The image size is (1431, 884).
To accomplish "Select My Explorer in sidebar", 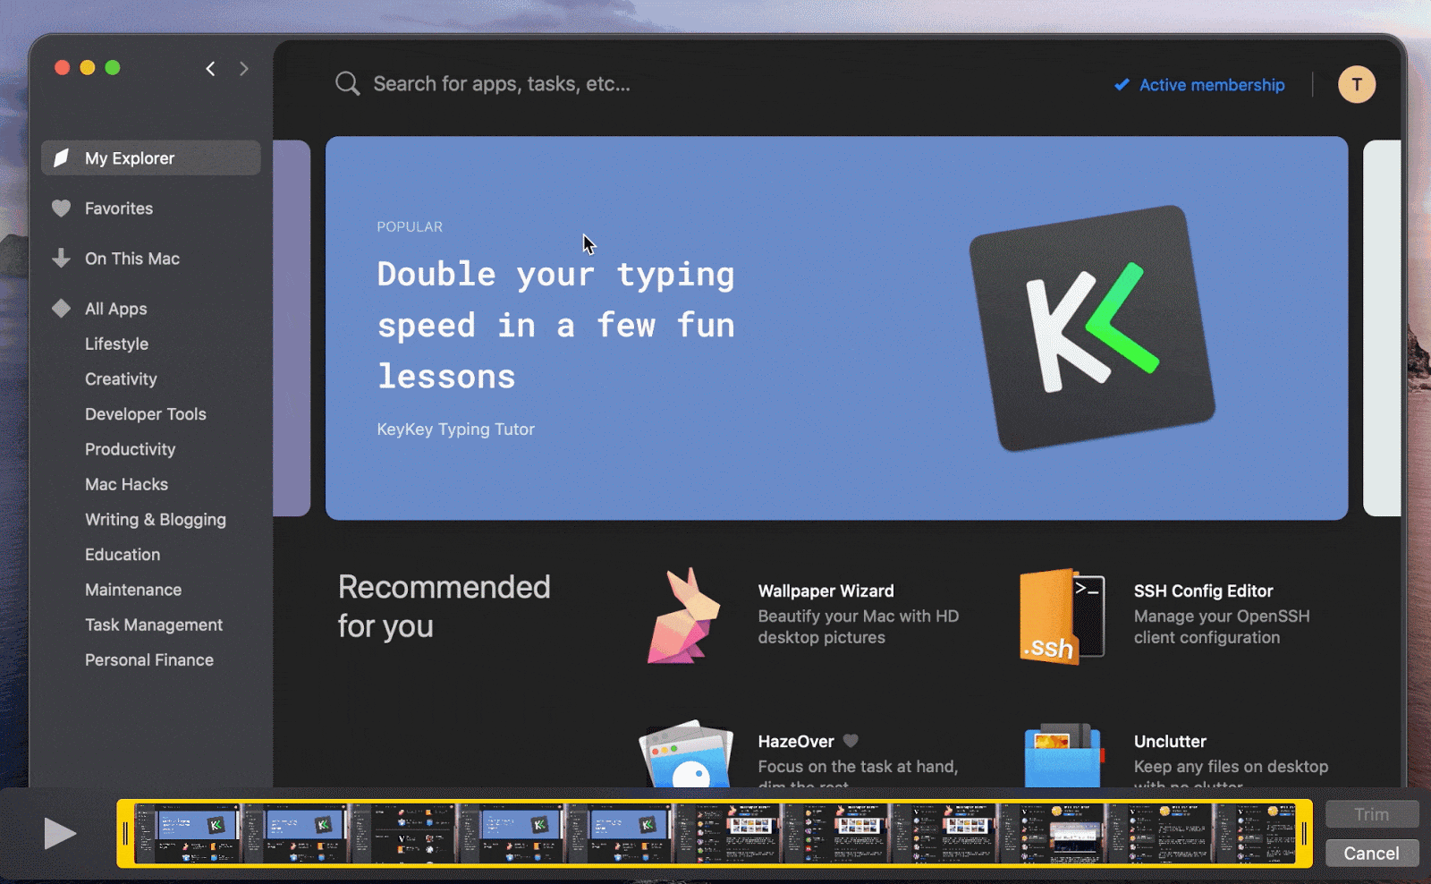I will tap(151, 158).
